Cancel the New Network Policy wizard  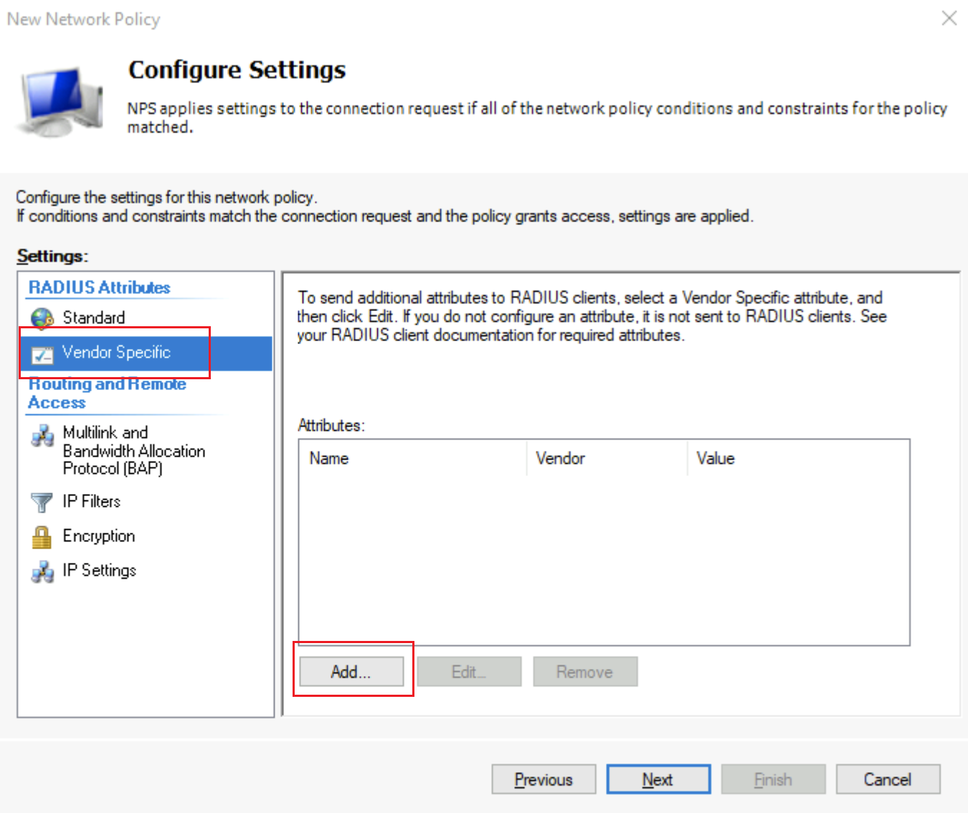tap(888, 779)
